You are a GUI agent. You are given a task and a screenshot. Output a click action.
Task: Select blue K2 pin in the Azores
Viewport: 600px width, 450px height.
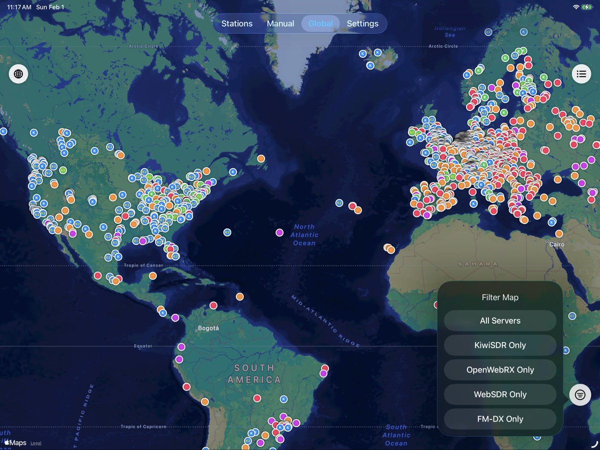point(339,203)
